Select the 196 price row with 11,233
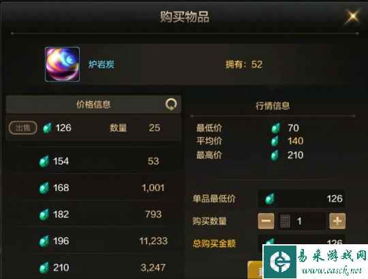 (x=93, y=241)
